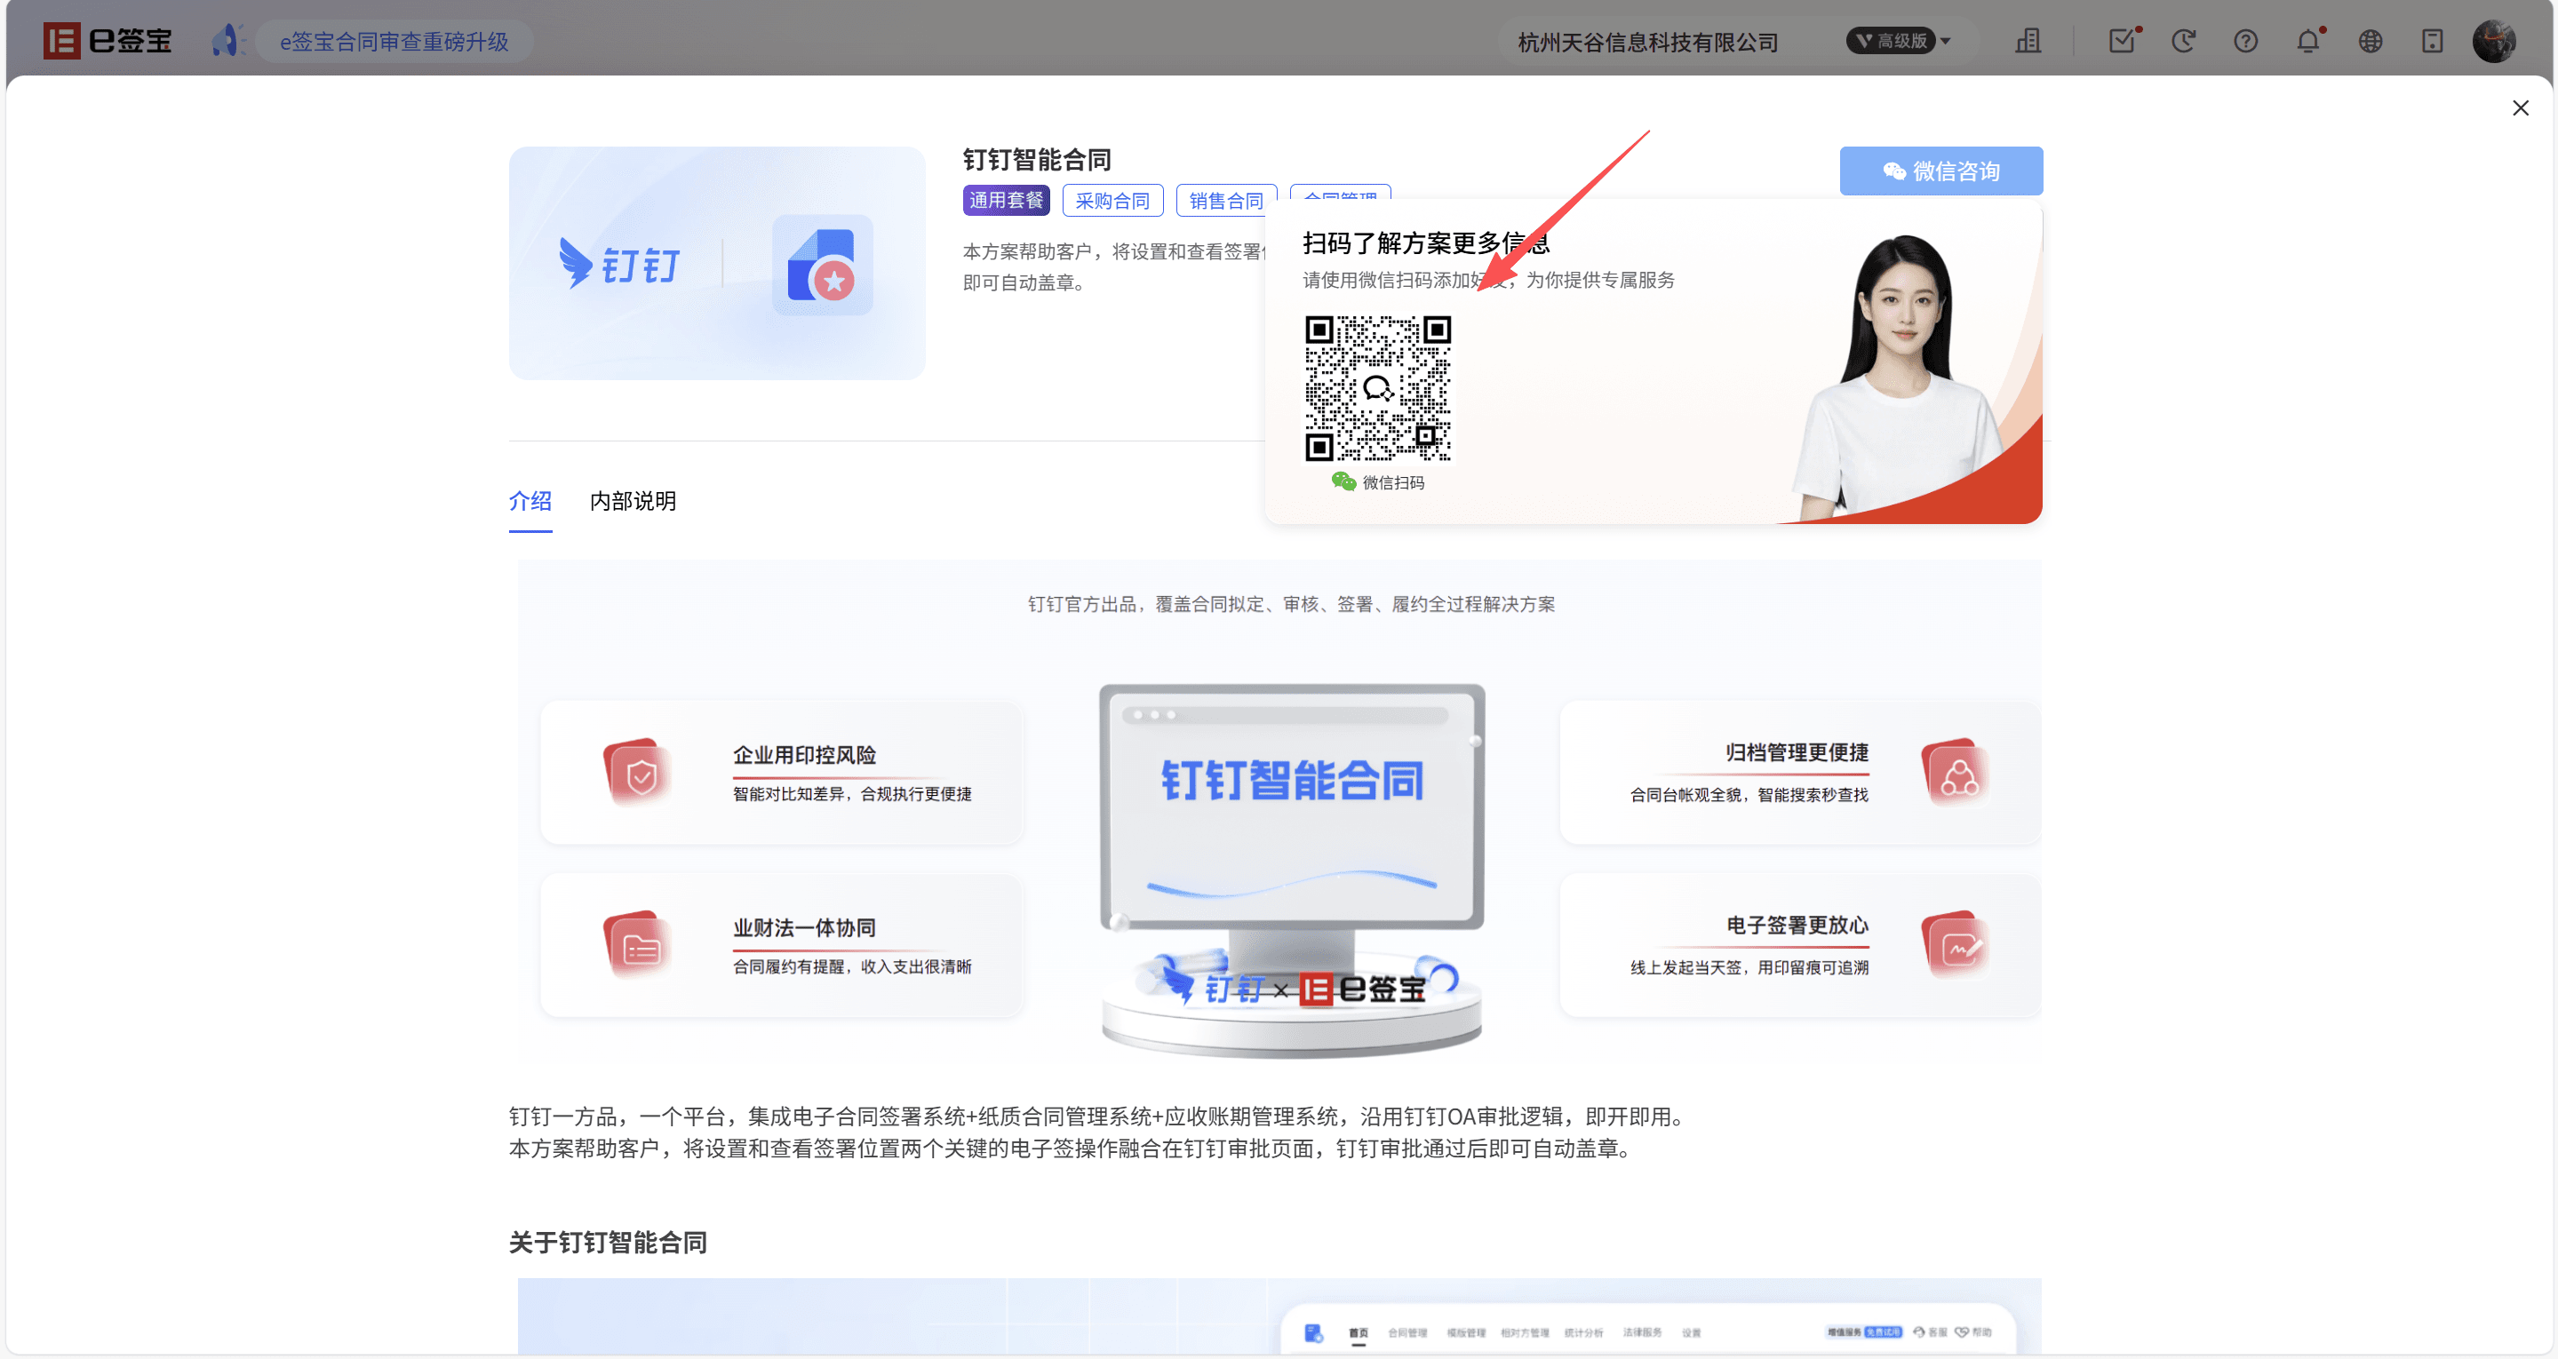Click the folder icon on 业财法一体协同 card
Screen dimensions: 2558x1359
[636, 945]
